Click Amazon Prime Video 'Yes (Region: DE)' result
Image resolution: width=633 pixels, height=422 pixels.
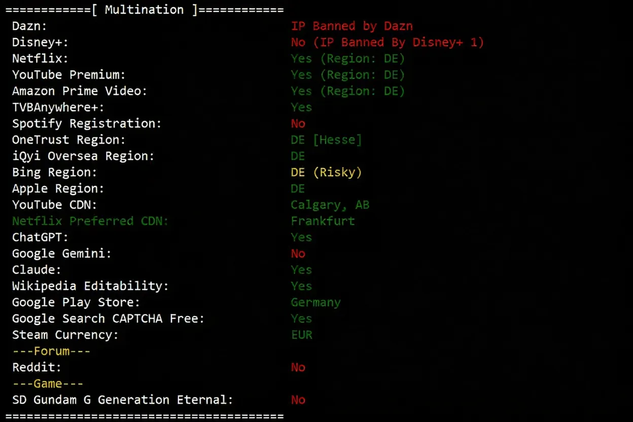coord(348,91)
